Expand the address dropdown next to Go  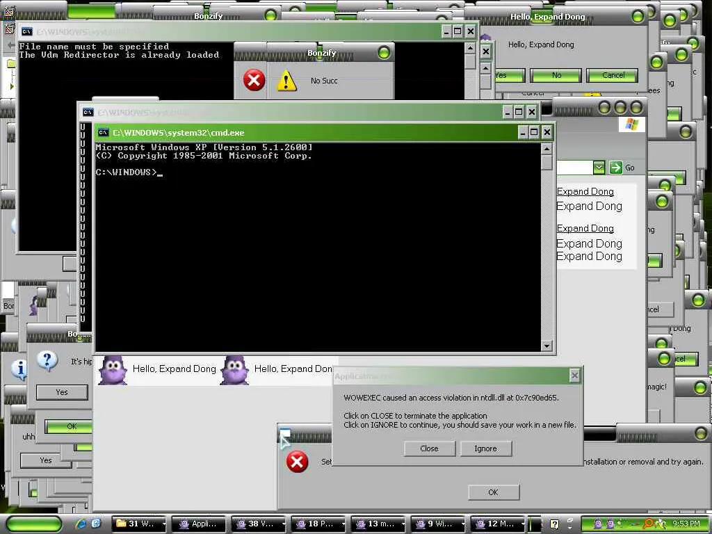click(599, 168)
